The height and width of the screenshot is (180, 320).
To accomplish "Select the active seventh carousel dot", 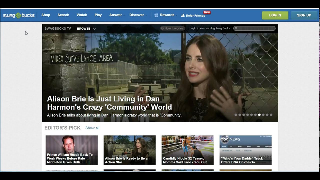I will click(x=259, y=115).
